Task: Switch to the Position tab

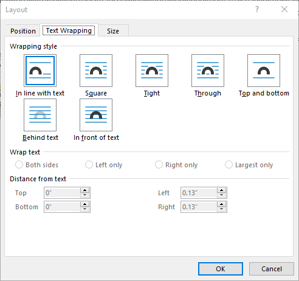Action: pyautogui.click(x=23, y=31)
